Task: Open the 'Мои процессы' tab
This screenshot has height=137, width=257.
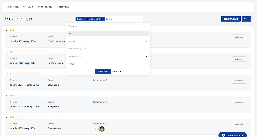Action: tap(45, 7)
